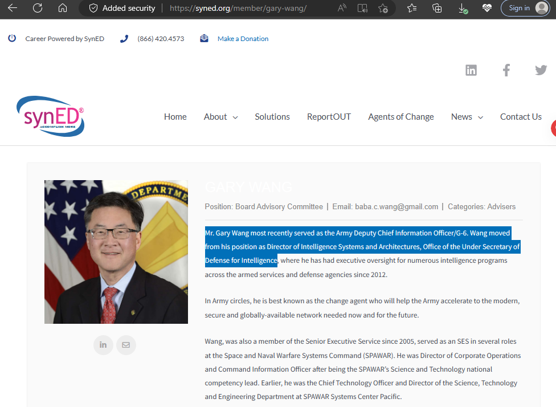556x407 pixels.
Task: Go back to the previous page
Action: tap(13, 8)
